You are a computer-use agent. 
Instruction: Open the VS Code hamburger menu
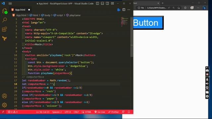[x=10, y=4]
